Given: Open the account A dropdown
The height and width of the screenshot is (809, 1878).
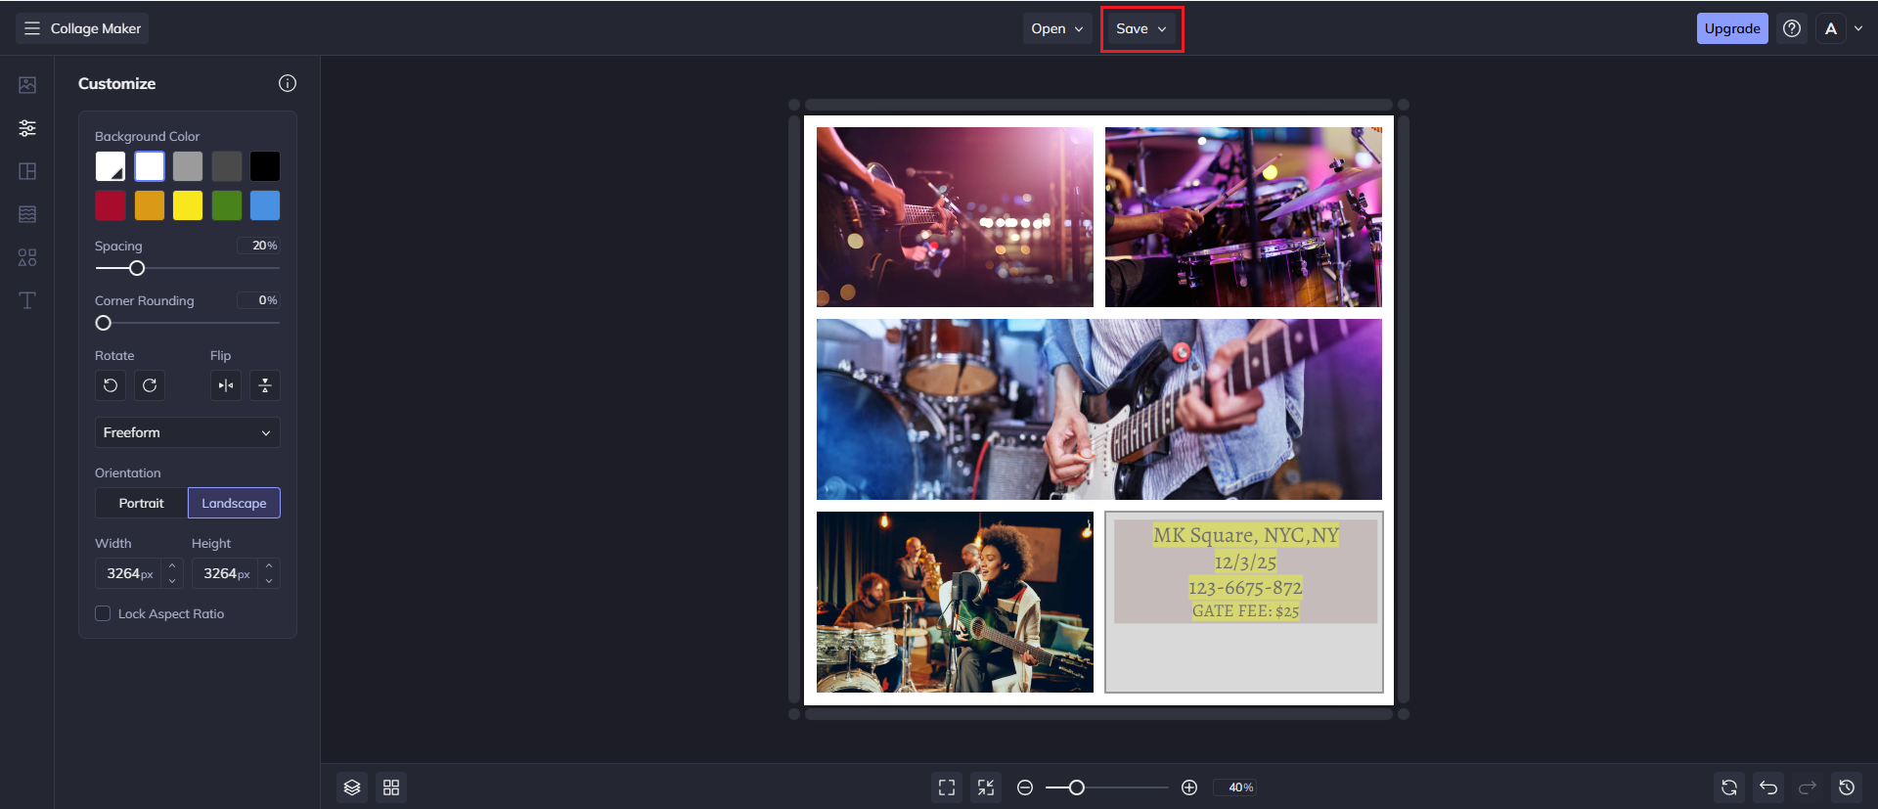Looking at the screenshot, I should coord(1843,28).
